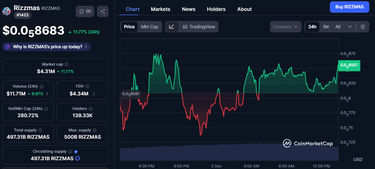Click the Buy RIZZMAS button
Screen dimensions: 375x169
[349, 7]
